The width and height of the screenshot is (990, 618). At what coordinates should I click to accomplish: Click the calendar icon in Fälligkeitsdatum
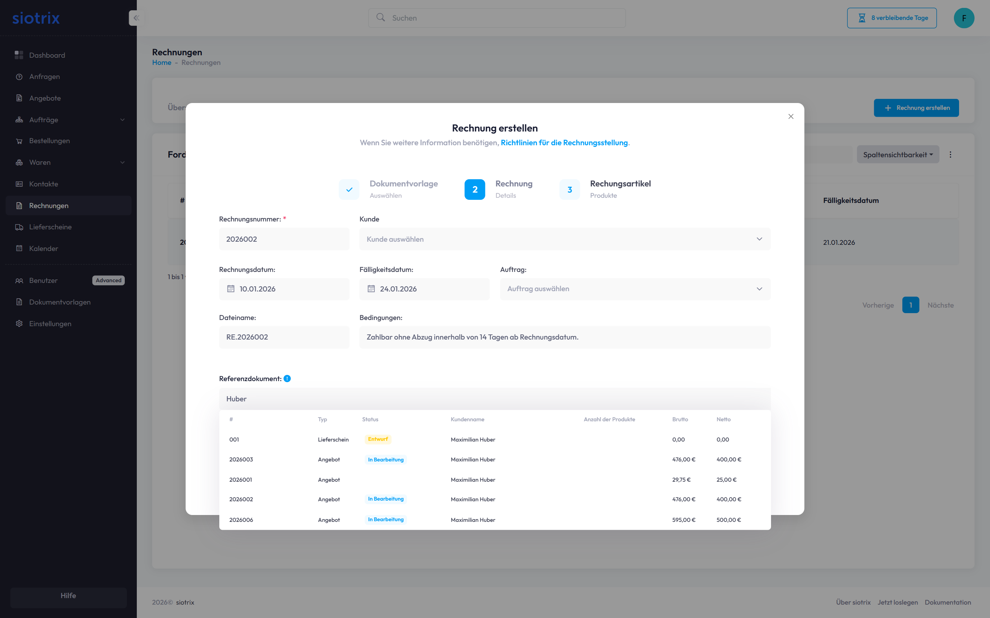371,289
